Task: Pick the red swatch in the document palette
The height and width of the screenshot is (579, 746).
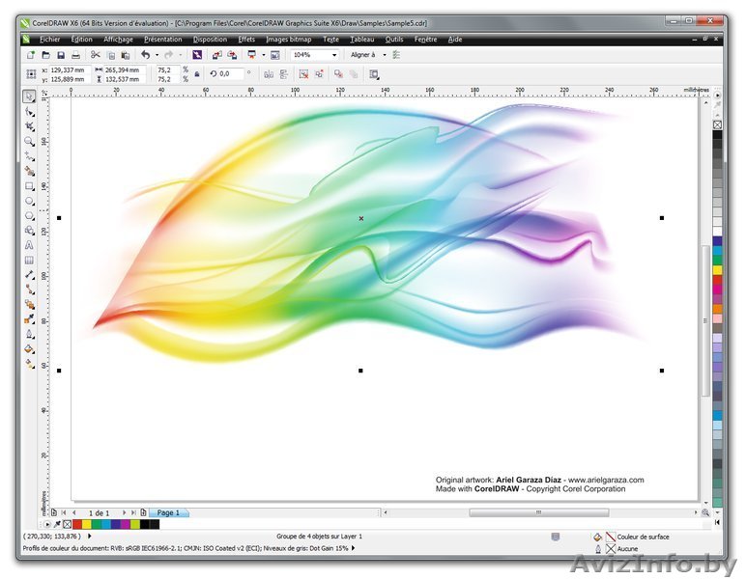Action: (x=77, y=524)
